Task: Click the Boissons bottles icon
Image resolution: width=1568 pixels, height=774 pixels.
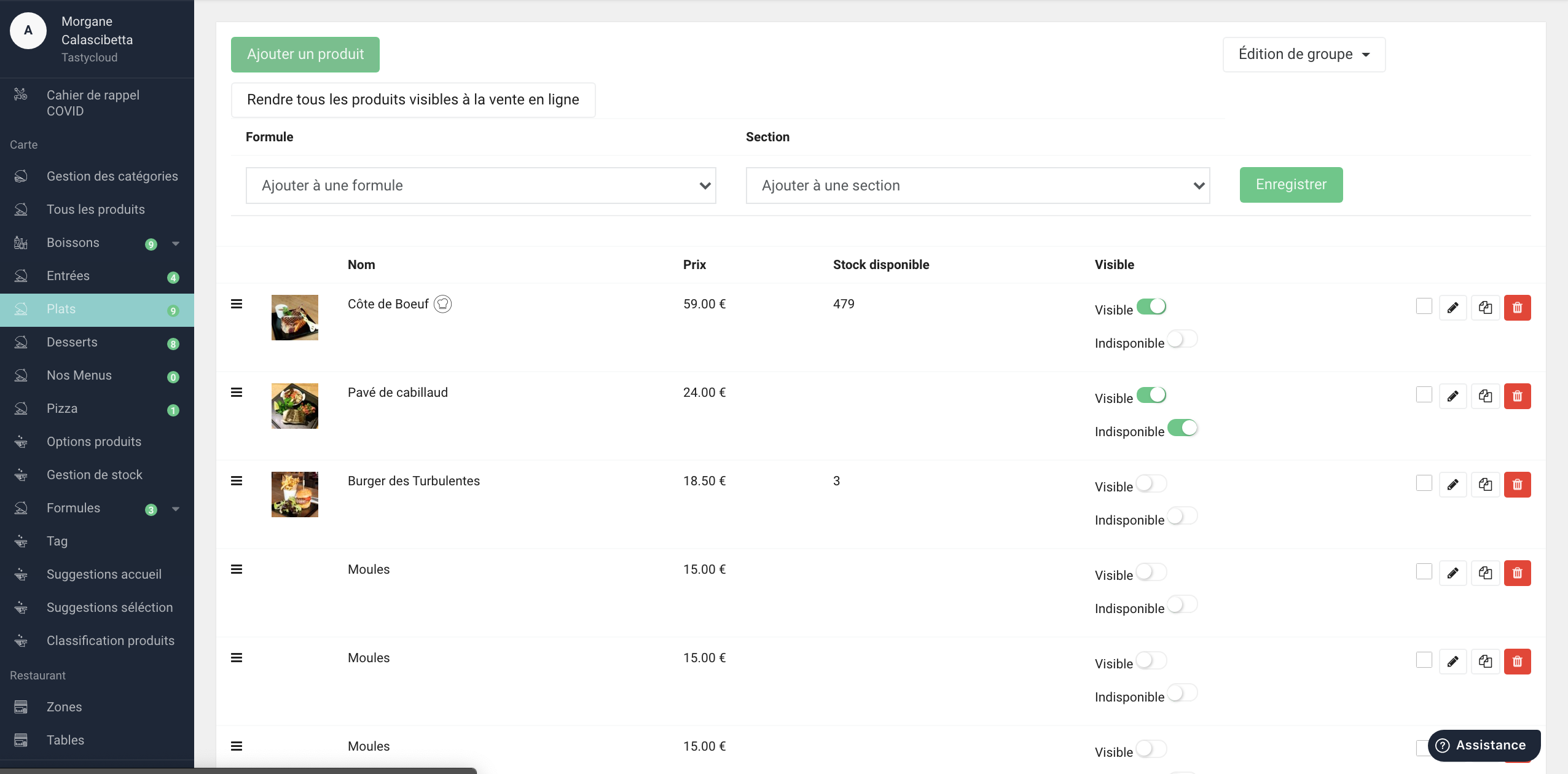Action: coord(21,243)
